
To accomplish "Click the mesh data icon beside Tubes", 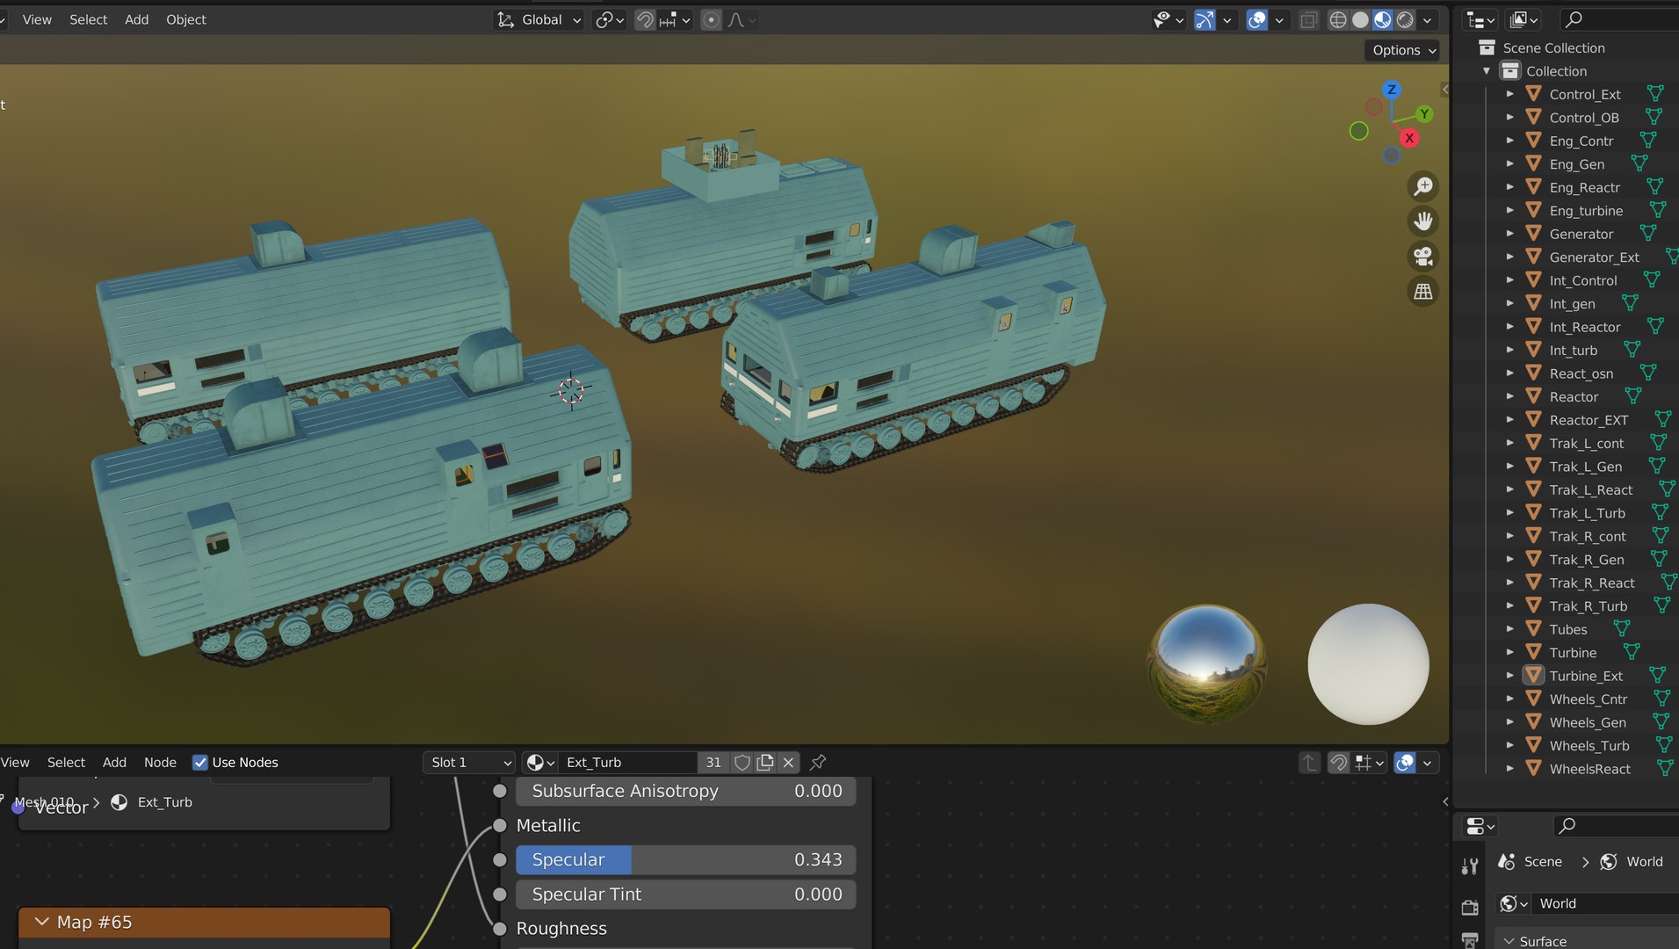I will [1622, 628].
